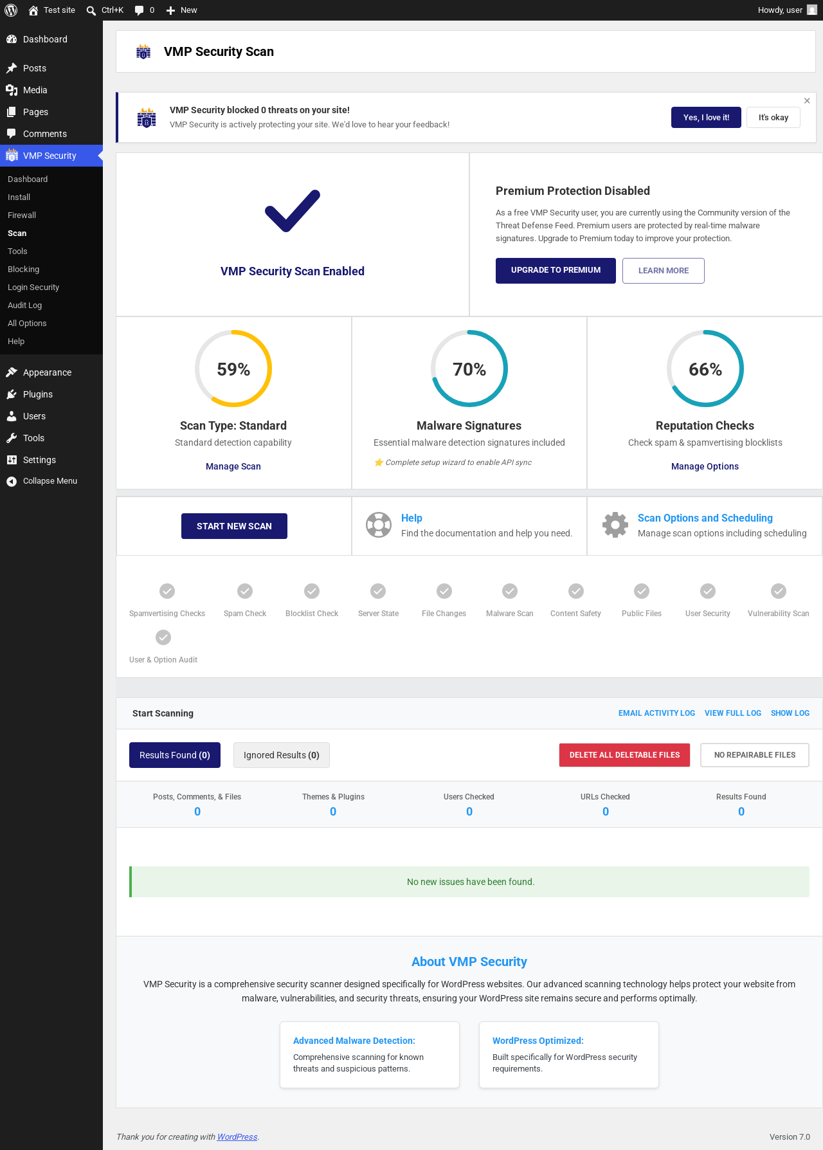Click the Malware Scan checkmark icon
Image resolution: width=823 pixels, height=1150 pixels.
click(x=510, y=591)
